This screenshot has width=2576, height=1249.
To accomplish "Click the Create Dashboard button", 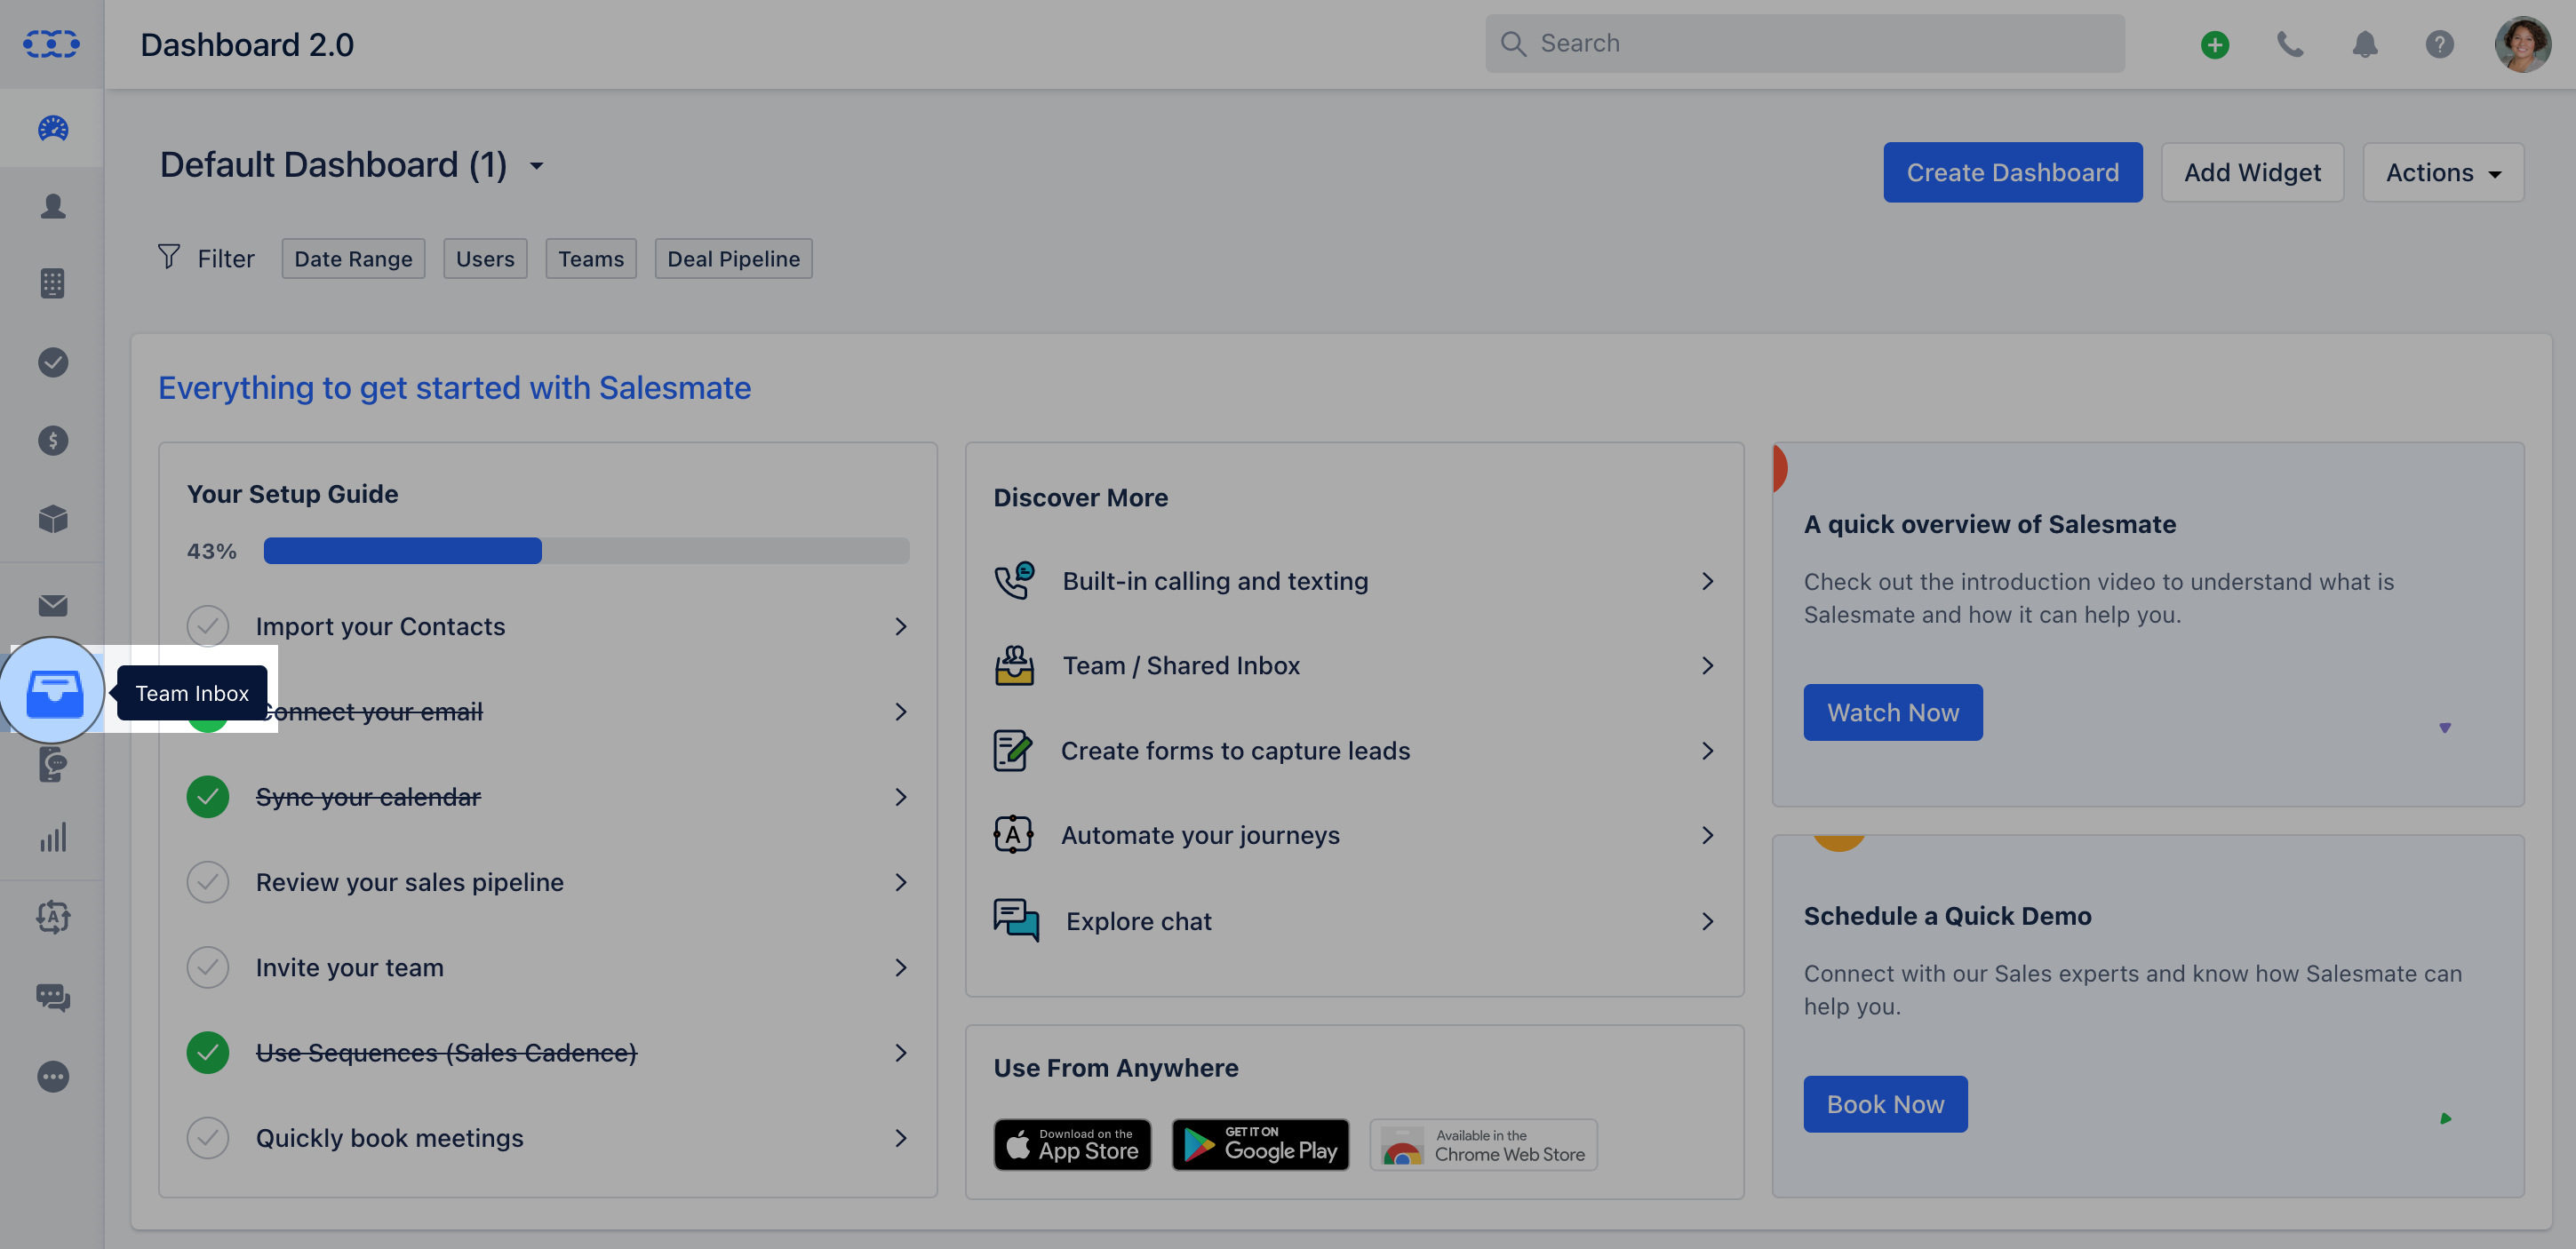I will 2012,172.
